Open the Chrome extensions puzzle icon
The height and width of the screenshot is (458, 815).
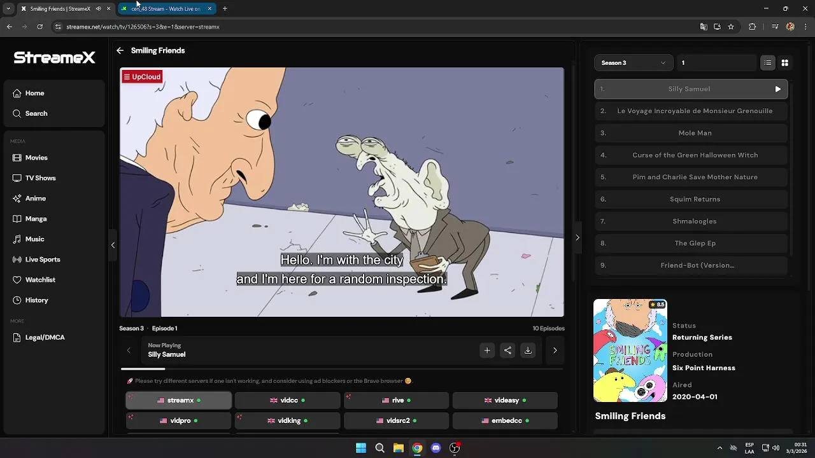click(x=752, y=27)
